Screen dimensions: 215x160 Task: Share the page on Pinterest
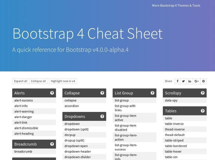204,81
